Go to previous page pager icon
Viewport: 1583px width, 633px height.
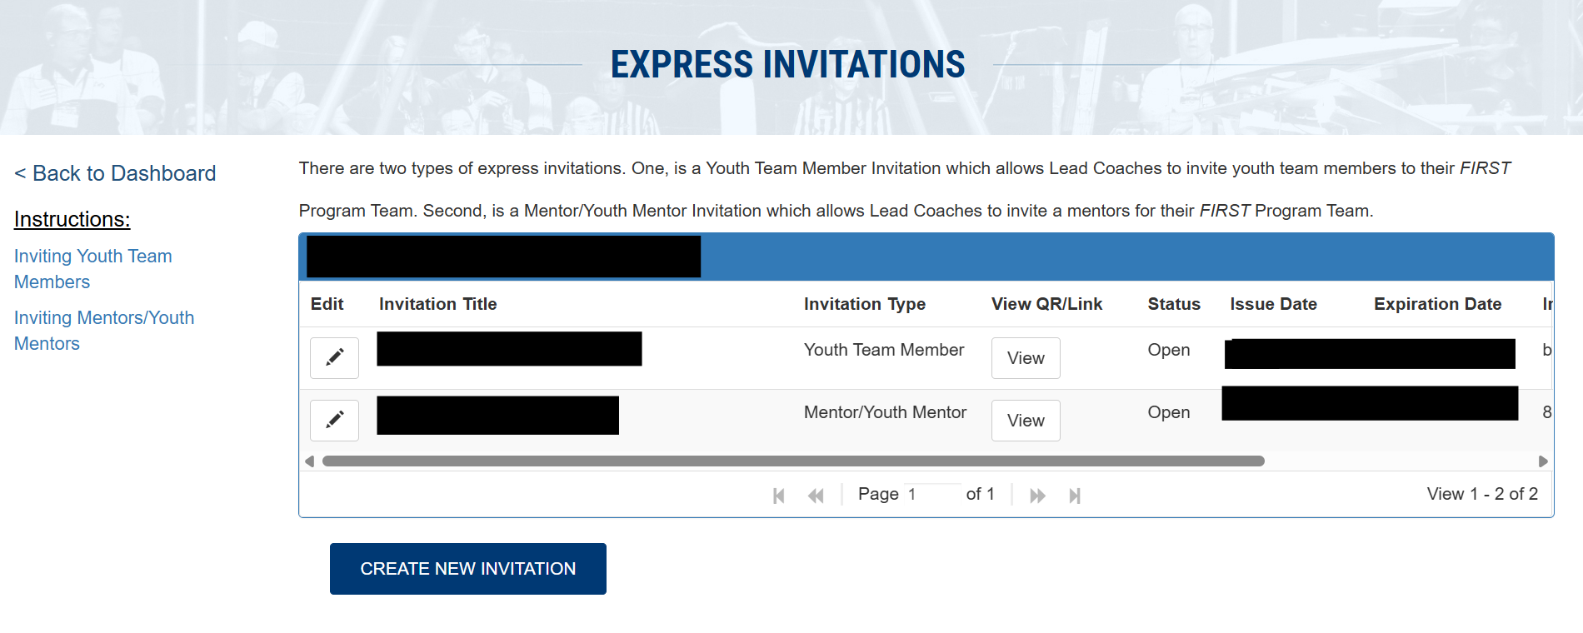816,496
